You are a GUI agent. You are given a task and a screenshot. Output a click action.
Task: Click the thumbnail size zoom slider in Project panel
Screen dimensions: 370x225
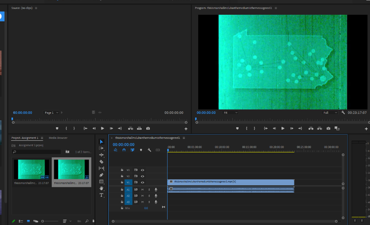pyautogui.click(x=43, y=221)
